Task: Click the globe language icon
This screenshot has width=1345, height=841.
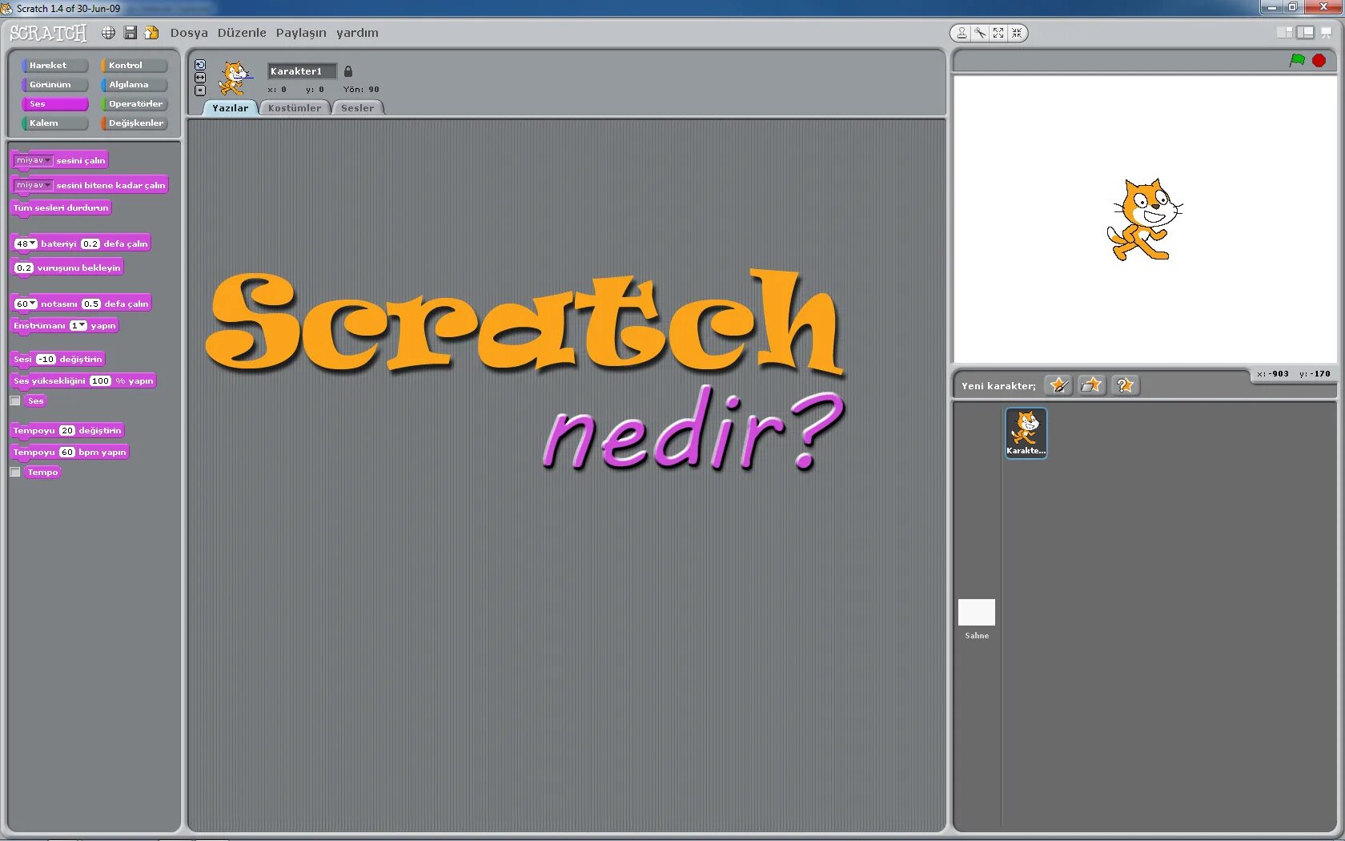Action: 108,33
